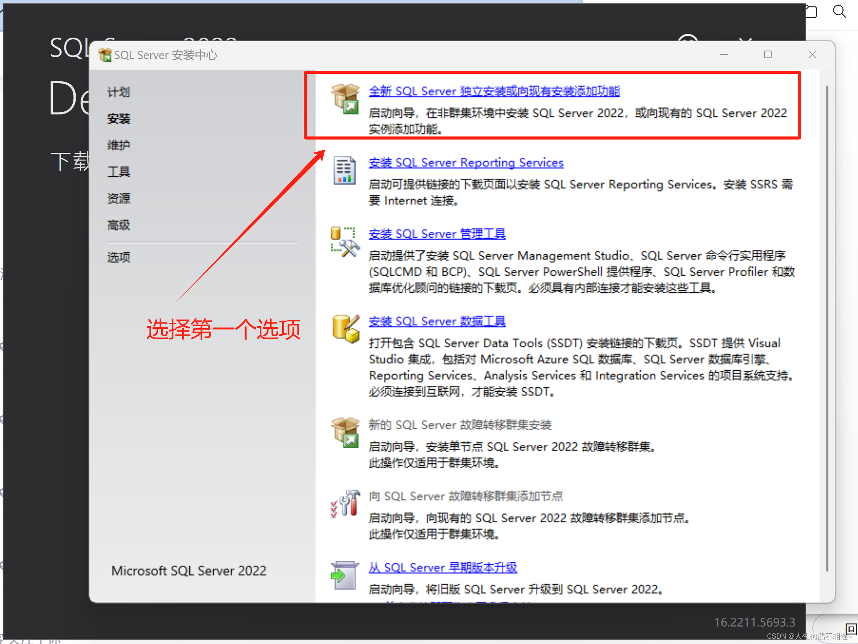858x644 pixels.
Task: Switch to the 选项 section
Action: tap(118, 257)
